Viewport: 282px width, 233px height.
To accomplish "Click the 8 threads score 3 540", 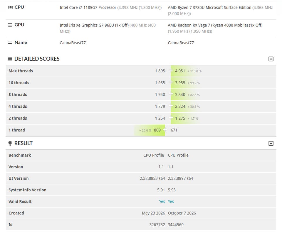I will pos(180,95).
